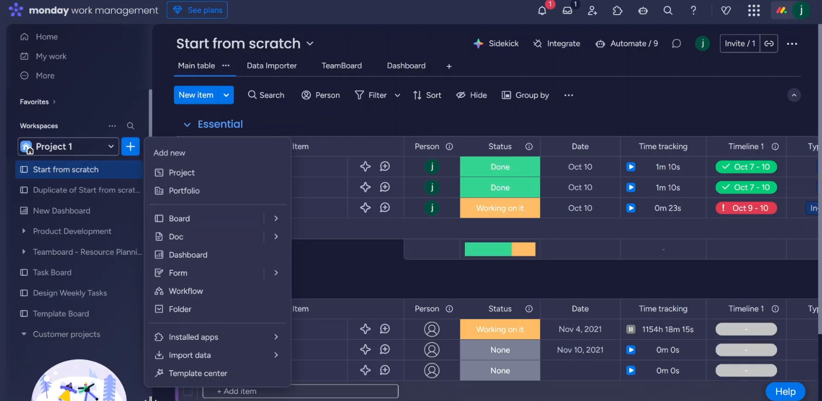Open the Filter dropdown arrow
The width and height of the screenshot is (822, 401).
pyautogui.click(x=397, y=95)
